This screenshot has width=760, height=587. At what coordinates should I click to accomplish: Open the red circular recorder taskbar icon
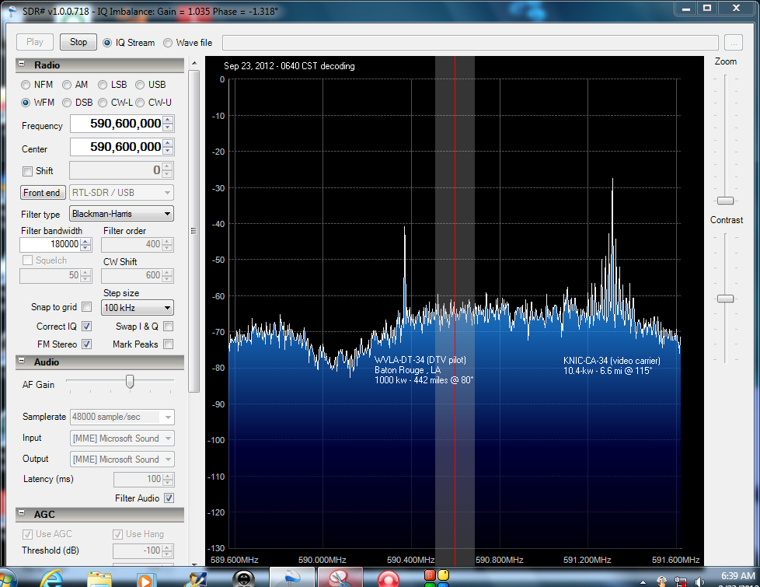[389, 578]
